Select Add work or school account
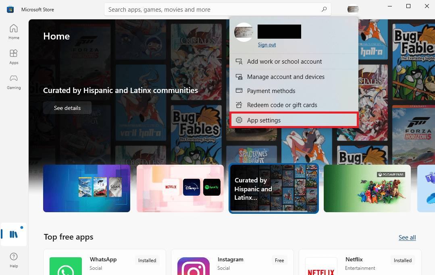 tap(294, 62)
